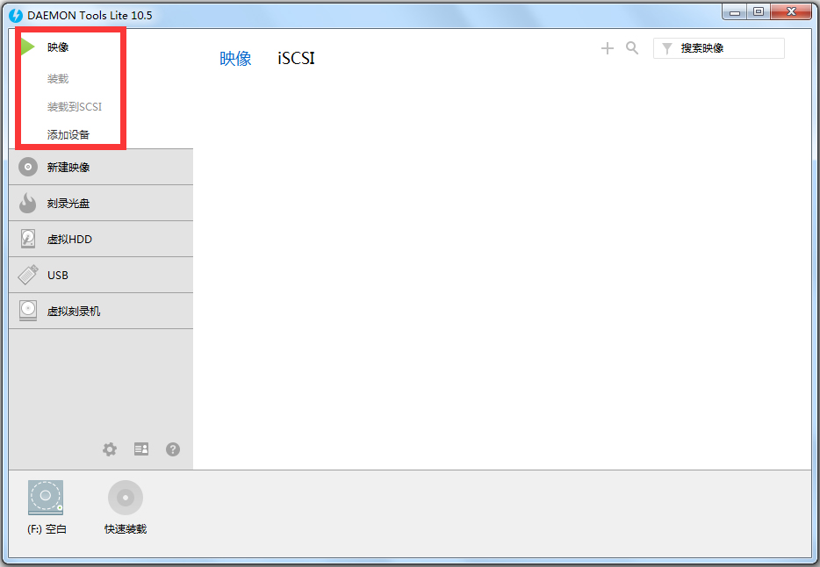
Task: Maximize the DAEMON Tools Lite window
Action: [x=759, y=12]
